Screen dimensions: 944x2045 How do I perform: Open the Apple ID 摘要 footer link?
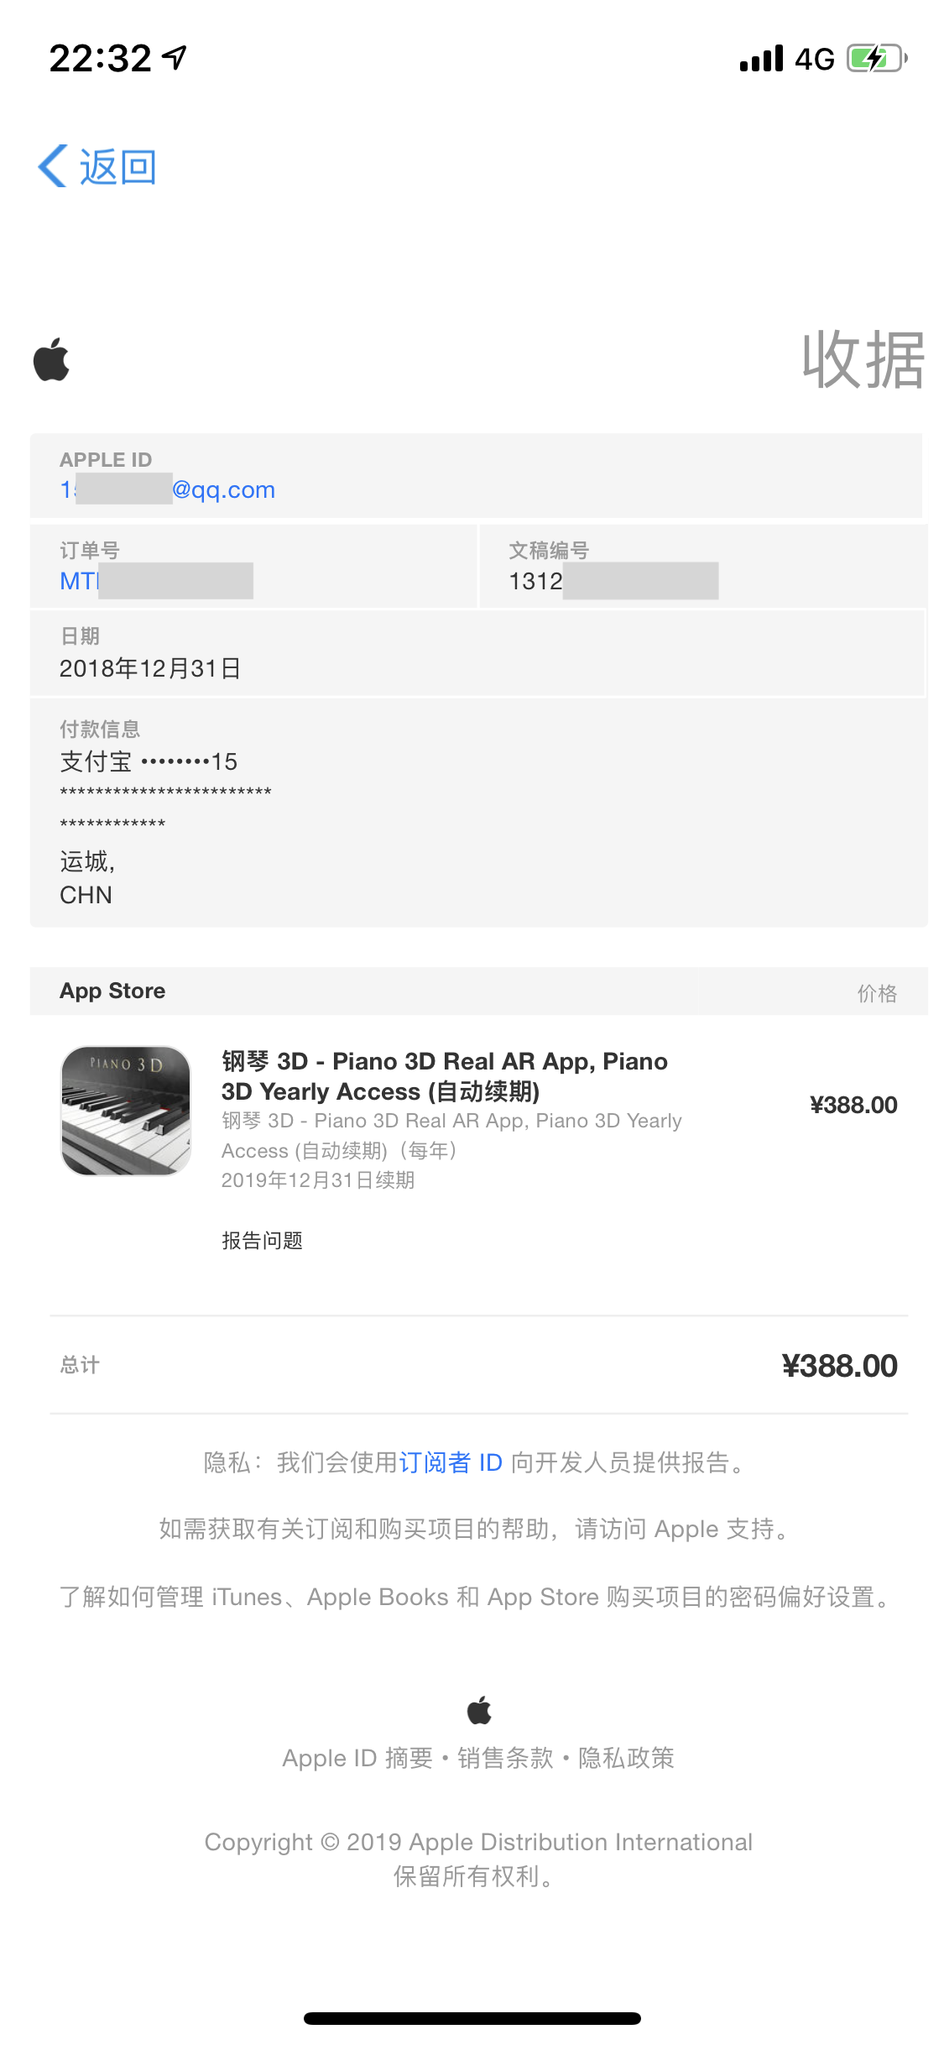coord(357,1758)
